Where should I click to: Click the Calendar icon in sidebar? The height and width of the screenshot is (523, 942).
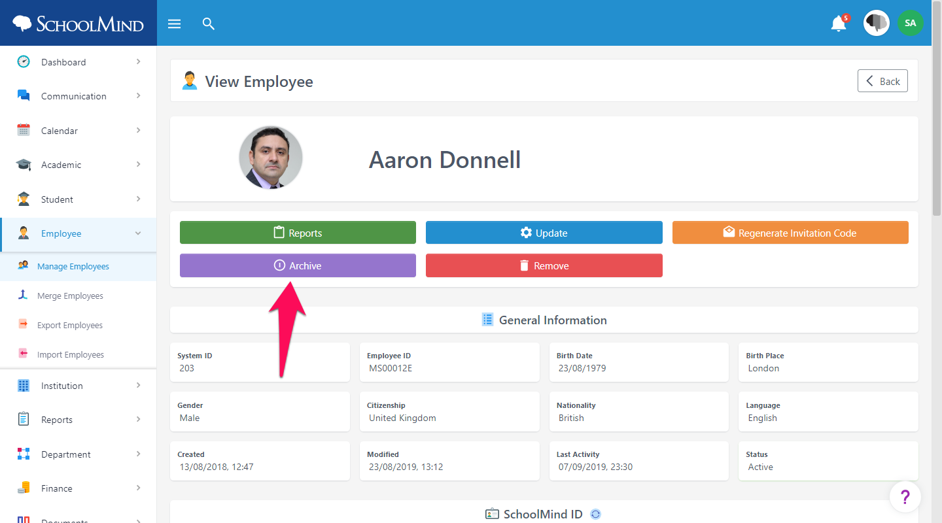[x=24, y=130]
